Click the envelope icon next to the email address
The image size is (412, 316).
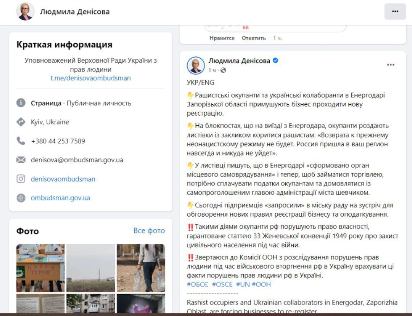[x=21, y=160]
